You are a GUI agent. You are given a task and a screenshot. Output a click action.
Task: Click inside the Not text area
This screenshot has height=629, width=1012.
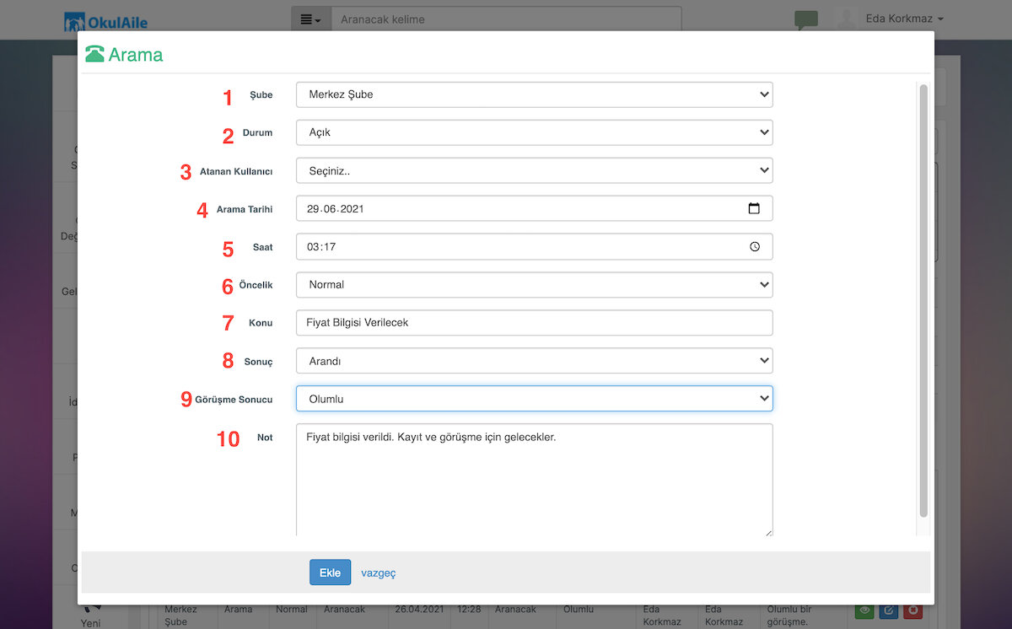[534, 480]
